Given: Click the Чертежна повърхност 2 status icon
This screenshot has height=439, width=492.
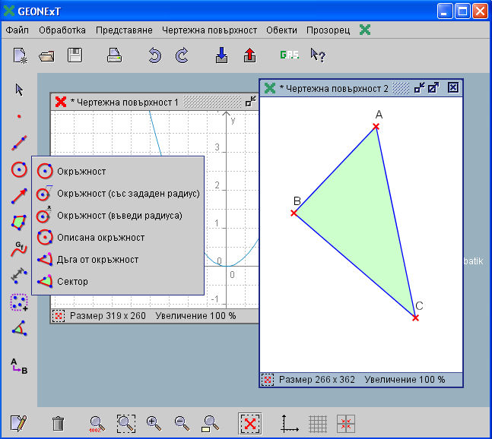Looking at the screenshot, I should click(x=268, y=380).
